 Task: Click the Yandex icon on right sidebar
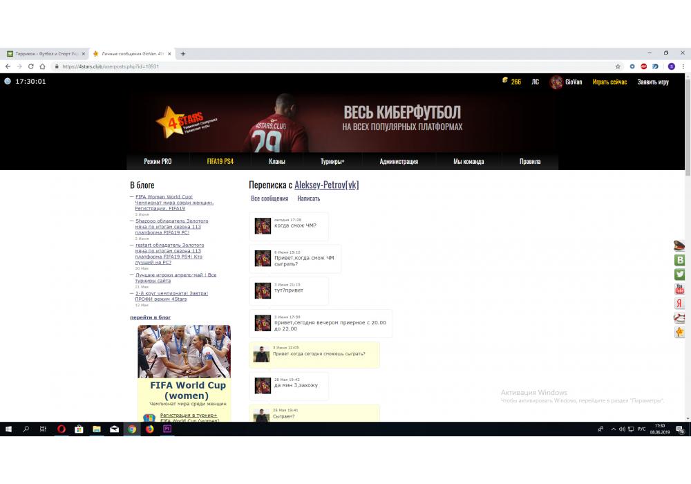(679, 304)
